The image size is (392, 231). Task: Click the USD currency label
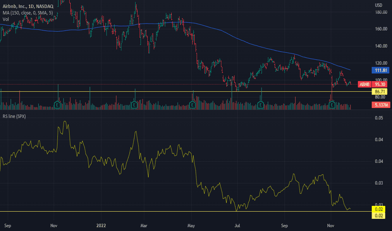[x=379, y=5]
